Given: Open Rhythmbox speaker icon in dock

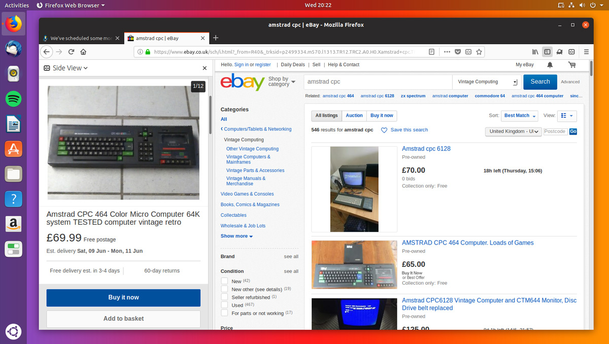Looking at the screenshot, I should [x=13, y=74].
